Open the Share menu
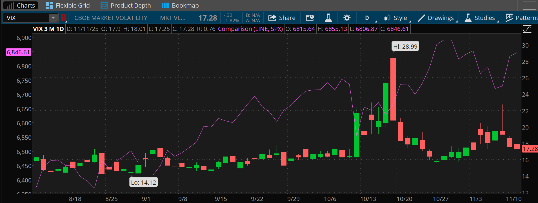Viewport: 538px width, 203px height. pyautogui.click(x=282, y=18)
